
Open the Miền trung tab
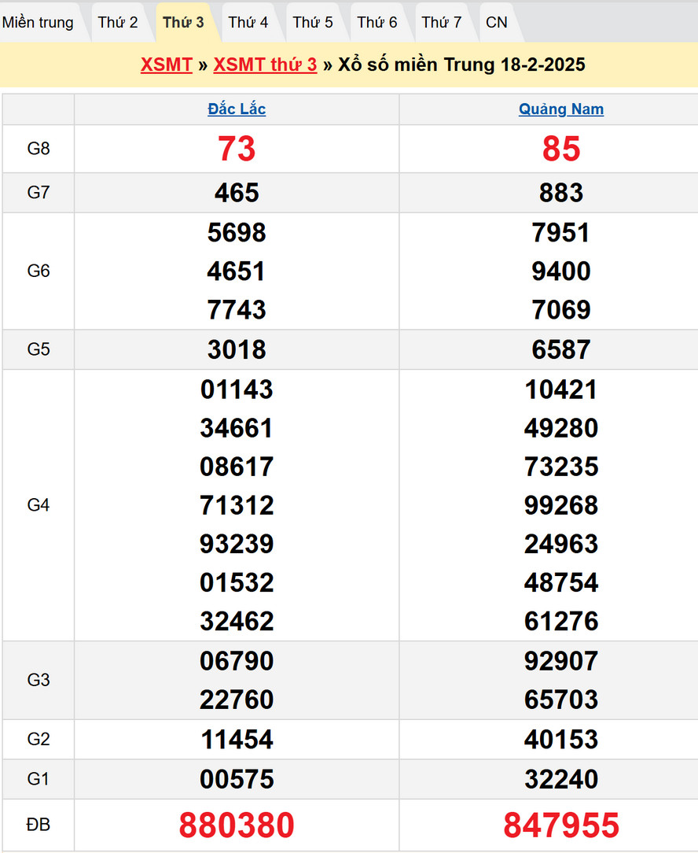coord(38,22)
